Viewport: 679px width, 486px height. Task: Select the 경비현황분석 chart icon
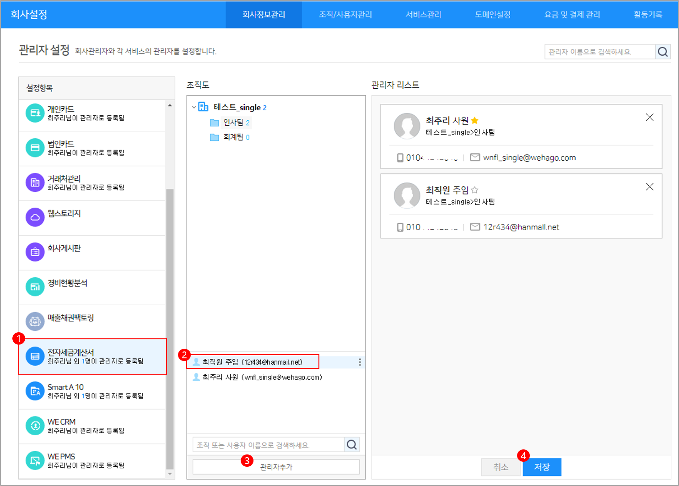point(35,287)
